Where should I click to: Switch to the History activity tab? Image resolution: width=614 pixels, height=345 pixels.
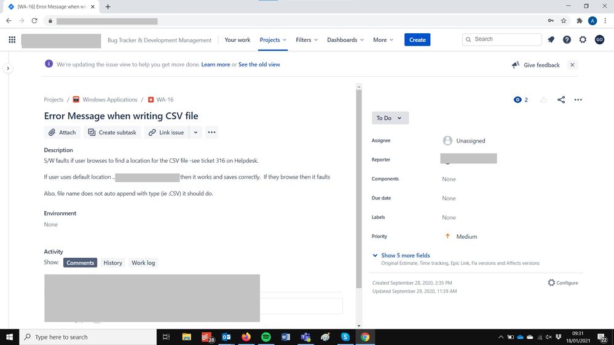(112, 263)
